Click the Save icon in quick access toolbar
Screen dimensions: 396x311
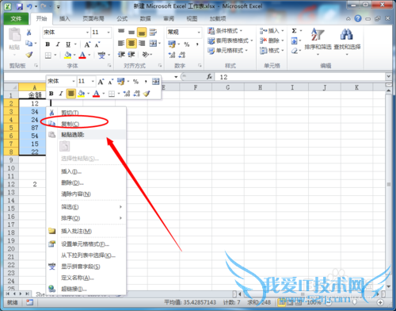coord(20,6)
